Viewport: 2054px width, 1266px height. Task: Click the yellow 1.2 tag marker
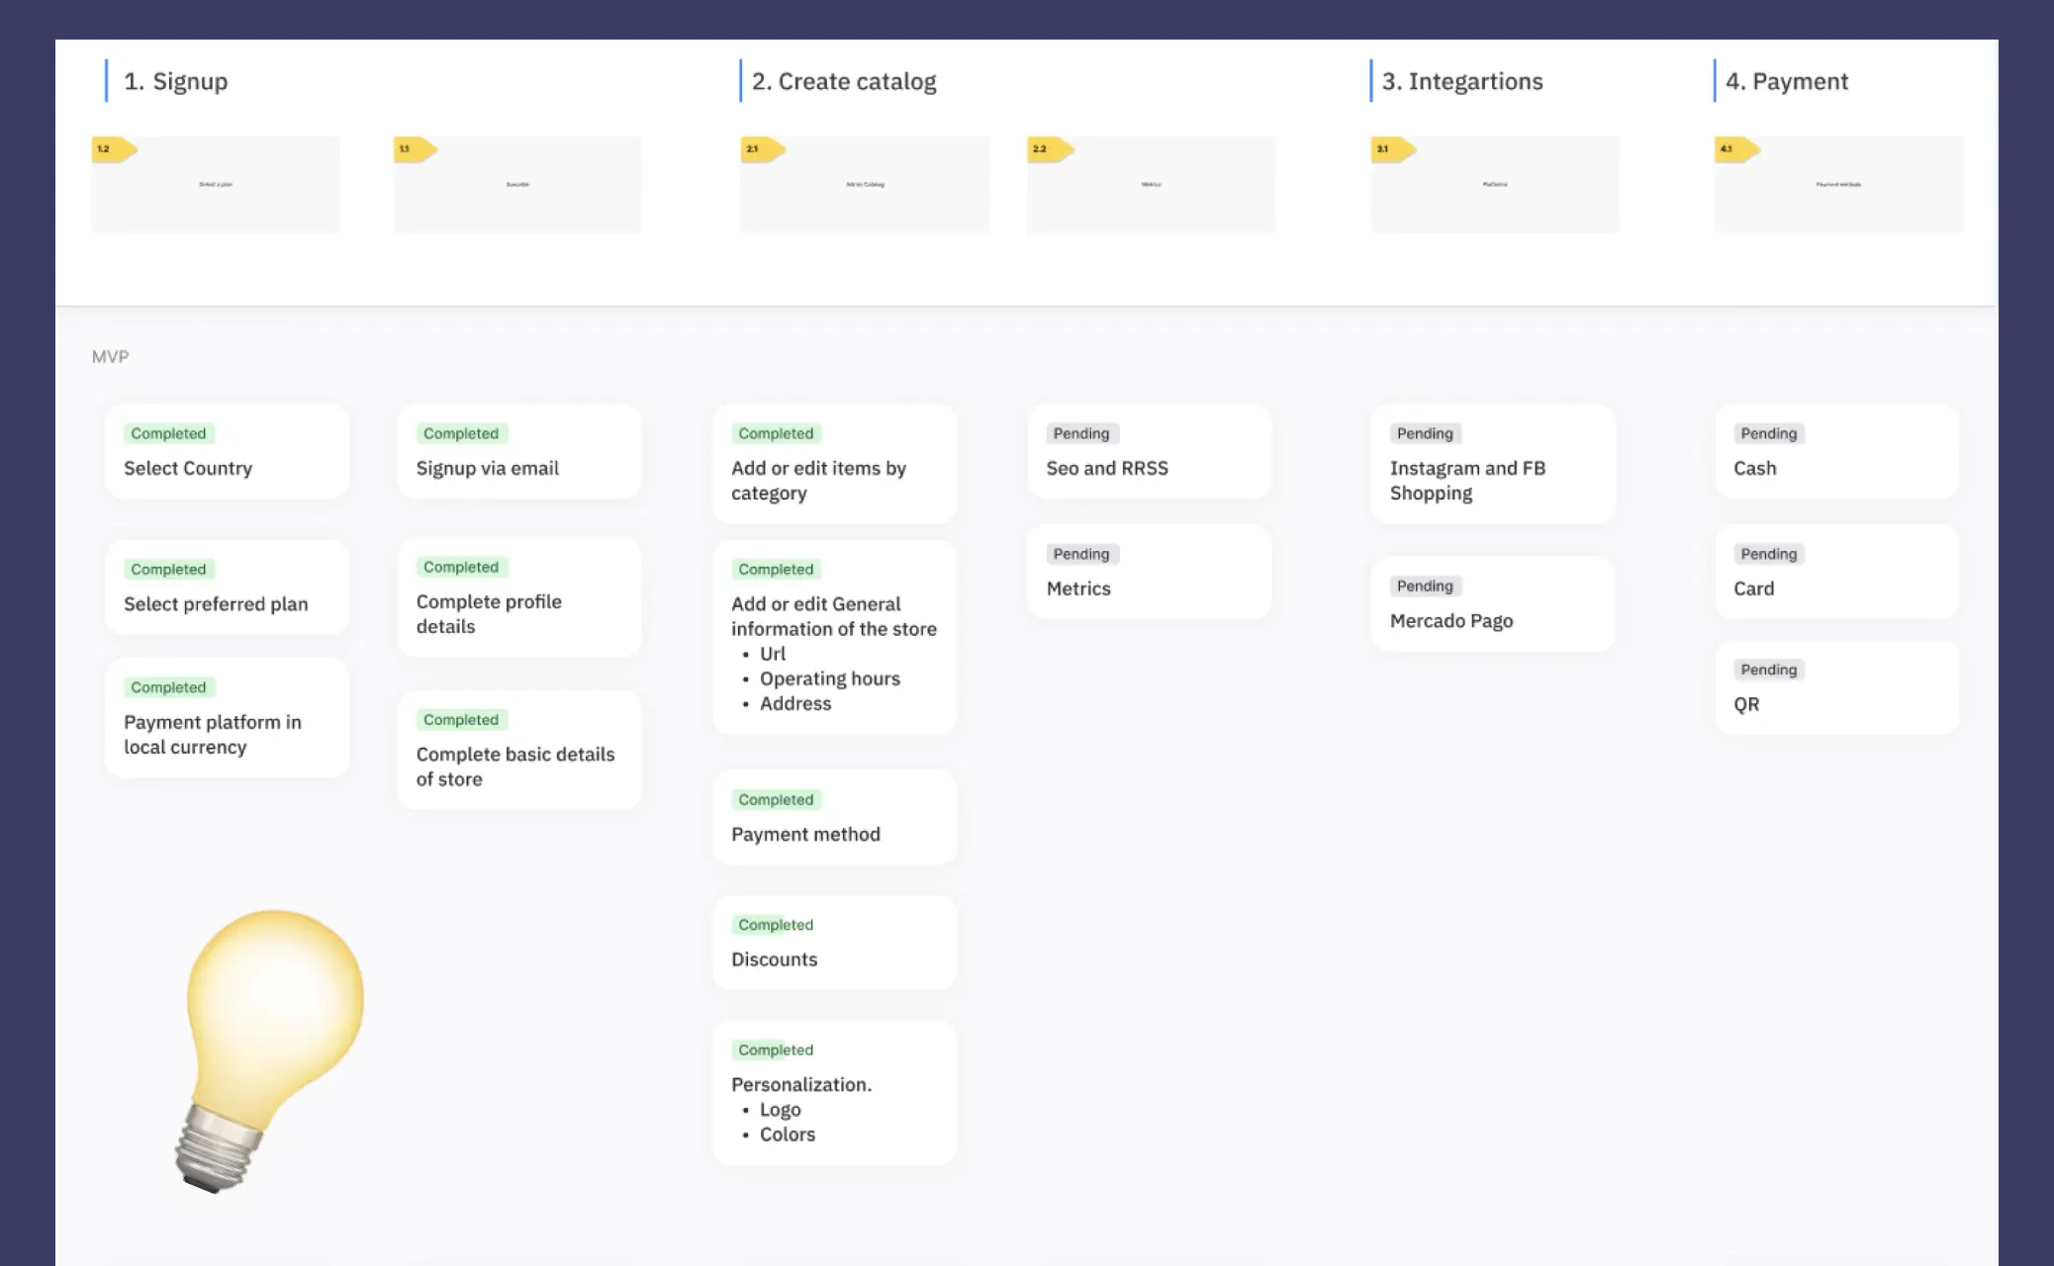113,149
